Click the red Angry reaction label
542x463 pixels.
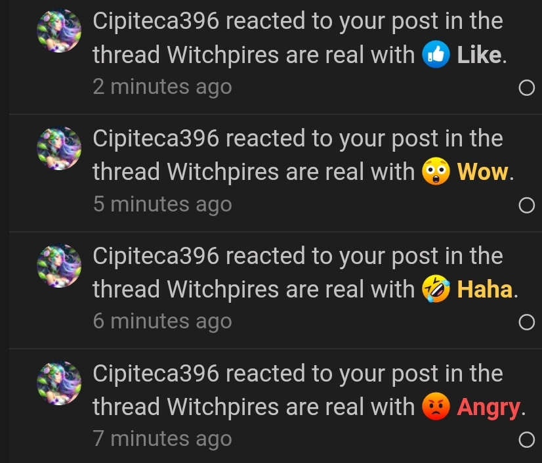488,408
